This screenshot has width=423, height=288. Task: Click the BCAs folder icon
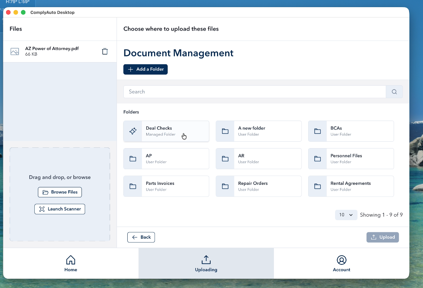pos(318,131)
